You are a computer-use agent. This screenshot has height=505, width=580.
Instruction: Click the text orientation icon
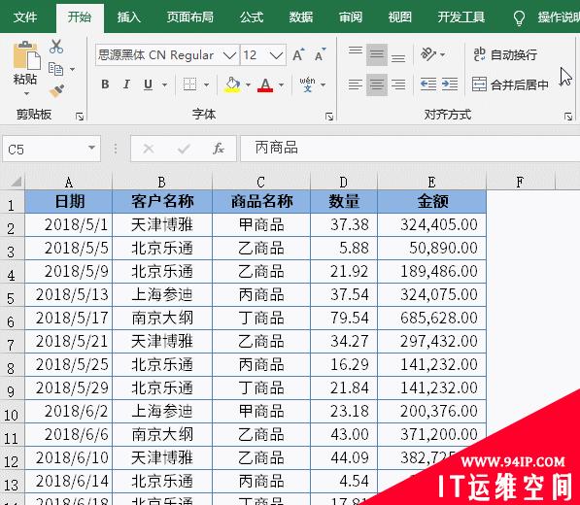pyautogui.click(x=428, y=54)
